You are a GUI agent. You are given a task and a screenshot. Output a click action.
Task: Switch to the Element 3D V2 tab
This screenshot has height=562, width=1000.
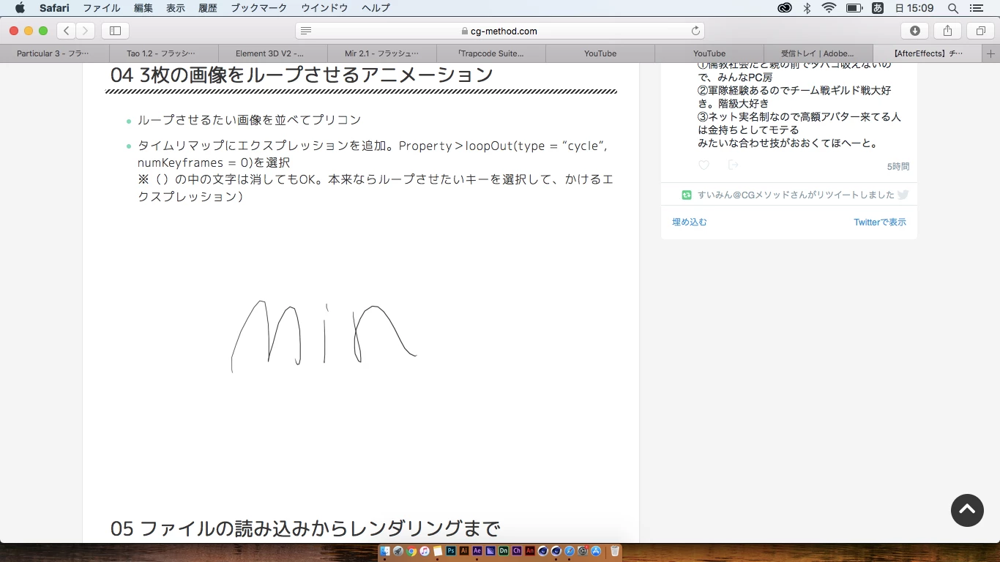click(272, 53)
